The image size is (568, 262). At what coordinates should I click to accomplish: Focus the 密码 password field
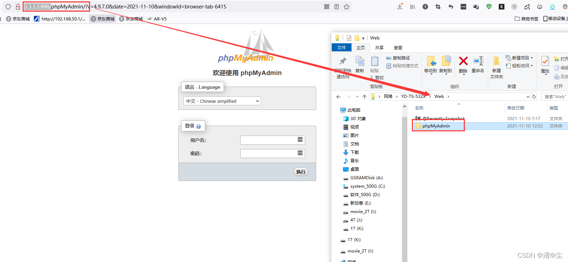272,154
